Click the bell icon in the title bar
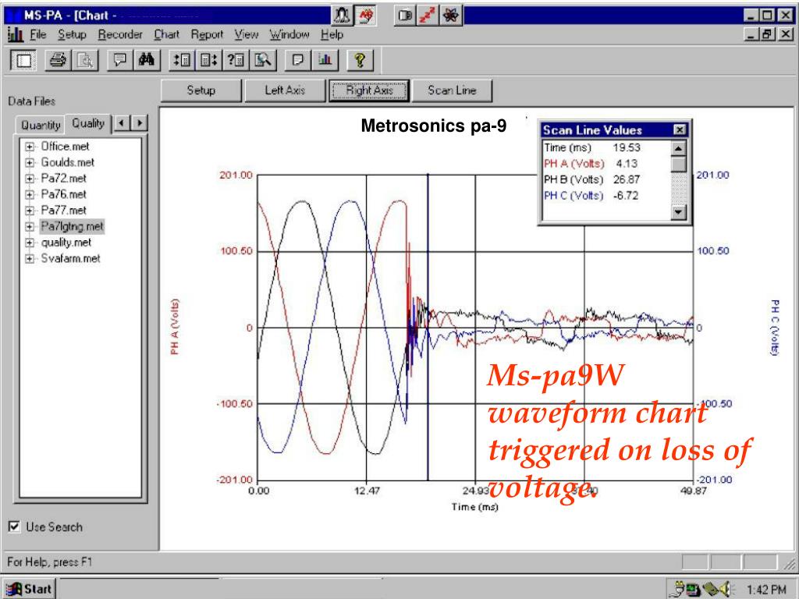The height and width of the screenshot is (599, 799). 343,16
